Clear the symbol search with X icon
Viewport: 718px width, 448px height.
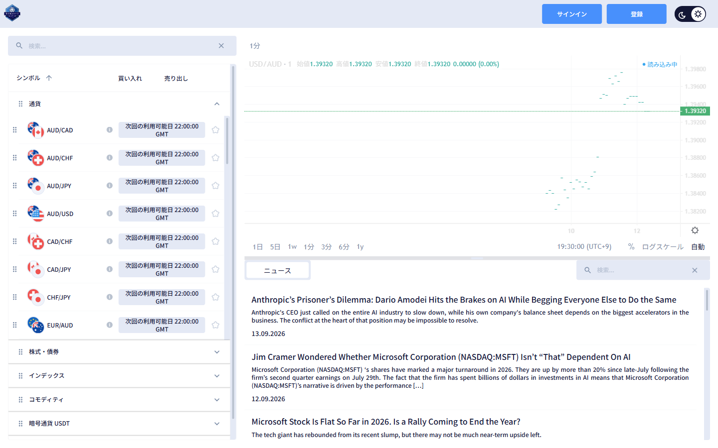point(221,46)
